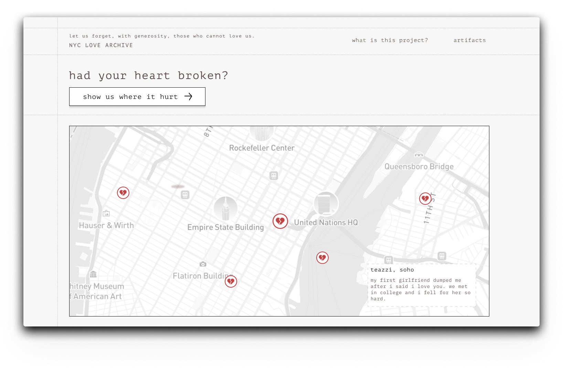The image size is (563, 378).
Task: Click the museum icon near Whitney Museum
Action: tap(93, 274)
